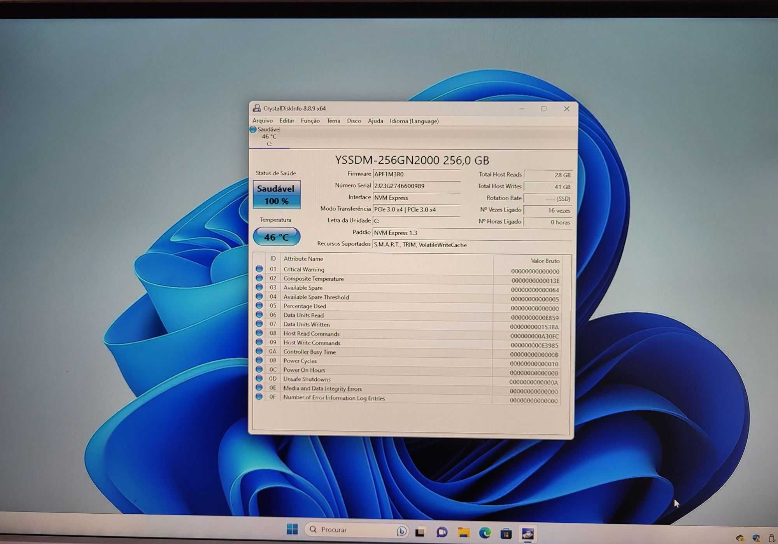This screenshot has width=778, height=544.
Task: Click the drive title YSSDM-256GN2000 256,0 GB
Action: tap(412, 160)
